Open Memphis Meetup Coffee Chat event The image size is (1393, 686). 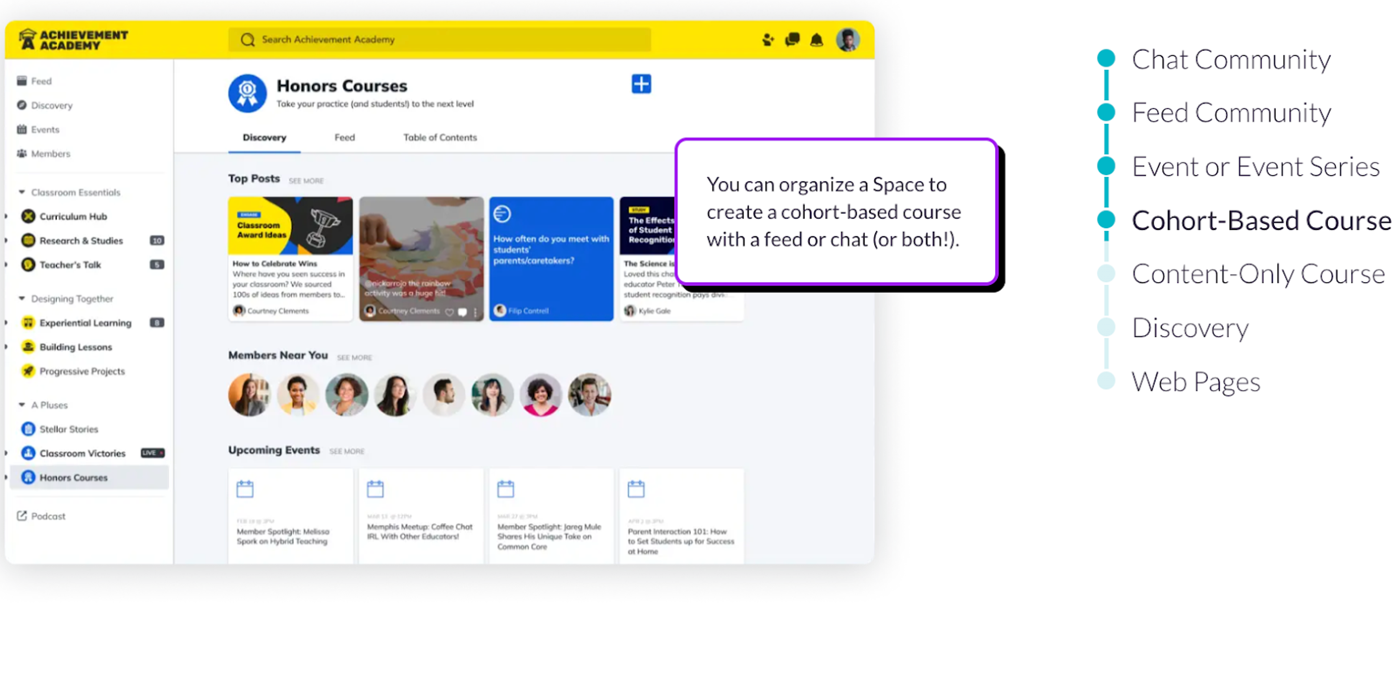pyautogui.click(x=421, y=516)
